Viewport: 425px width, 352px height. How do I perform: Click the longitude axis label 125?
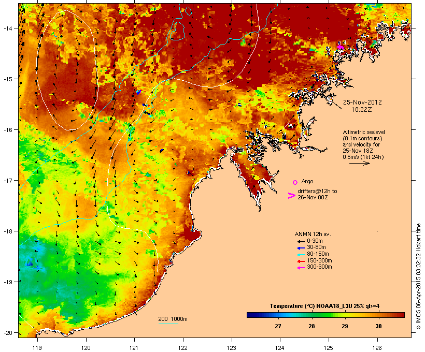[329, 348]
